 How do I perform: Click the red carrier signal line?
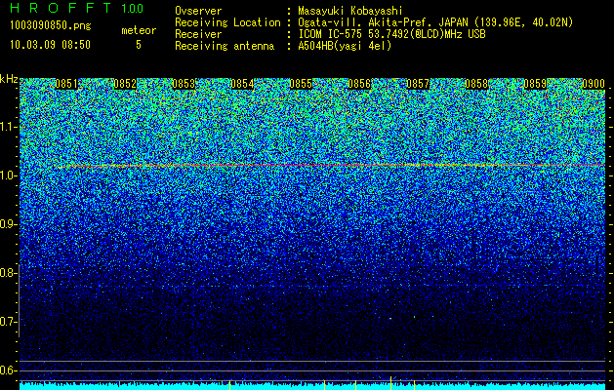(x=332, y=166)
